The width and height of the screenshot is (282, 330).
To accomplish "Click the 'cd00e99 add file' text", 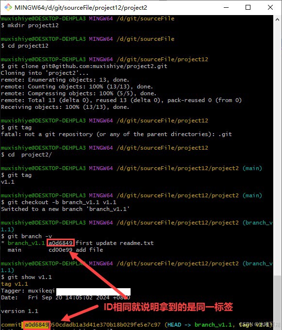I will (x=76, y=250).
